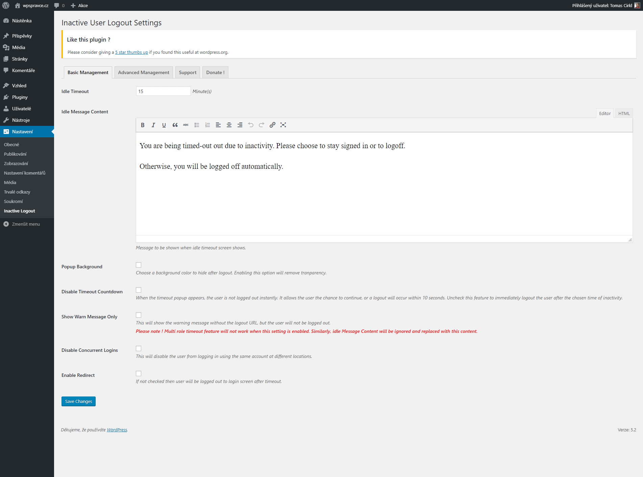
Task: Open the Akce new content menu
Action: coord(79,5)
